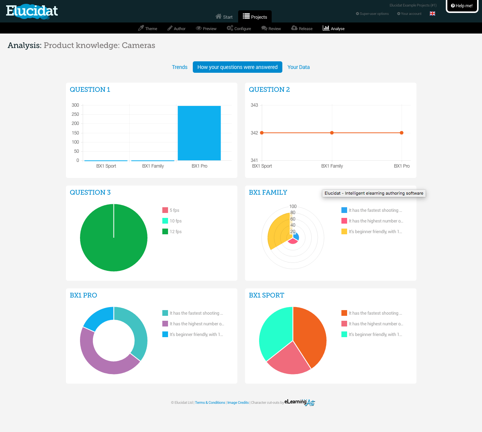
Task: Open Super-user options link
Action: point(372,14)
